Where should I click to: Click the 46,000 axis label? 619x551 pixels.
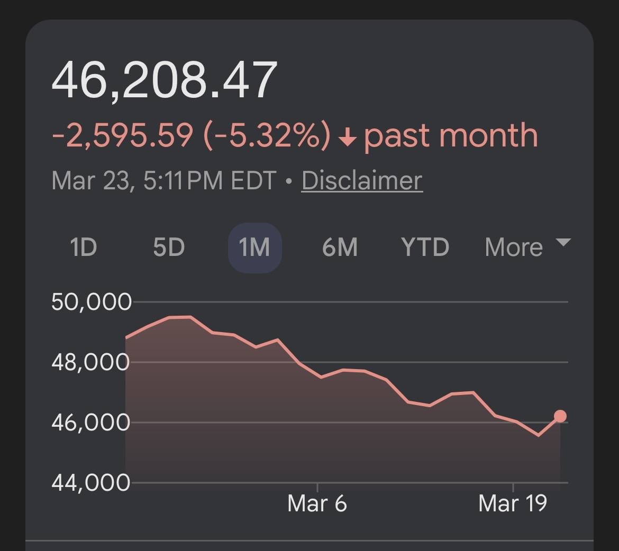pyautogui.click(x=90, y=423)
